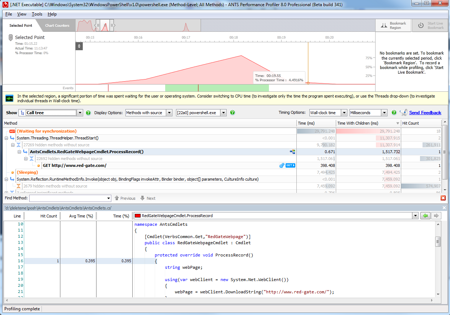Sort by Time With Children (ms) column
The height and width of the screenshot is (315, 450).
coord(368,123)
